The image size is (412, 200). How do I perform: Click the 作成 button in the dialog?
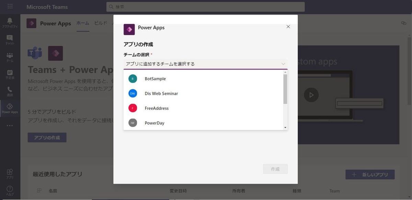pos(275,169)
